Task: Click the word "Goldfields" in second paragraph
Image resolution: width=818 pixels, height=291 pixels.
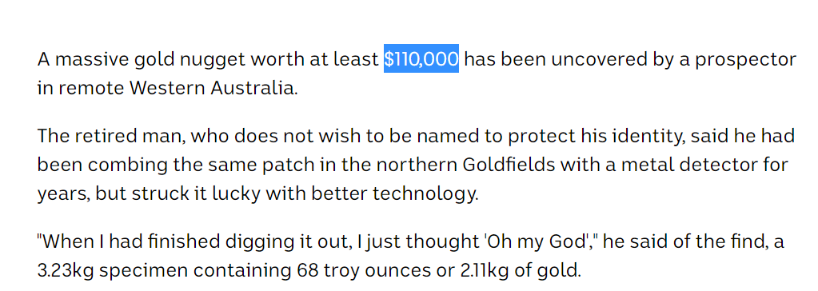Action: click(505, 165)
